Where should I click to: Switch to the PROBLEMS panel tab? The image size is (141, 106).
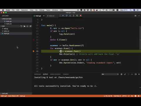(x=37, y=74)
